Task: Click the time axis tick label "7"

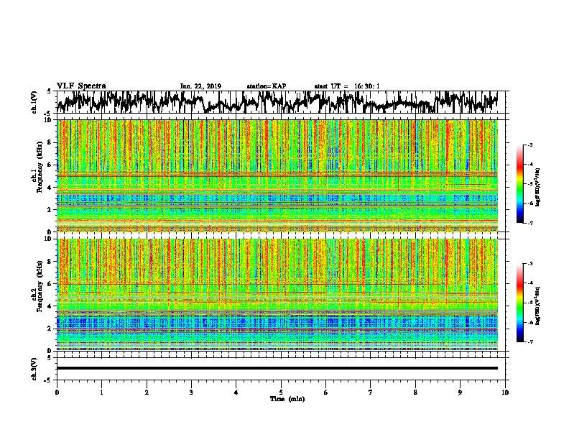Action: tap(371, 393)
